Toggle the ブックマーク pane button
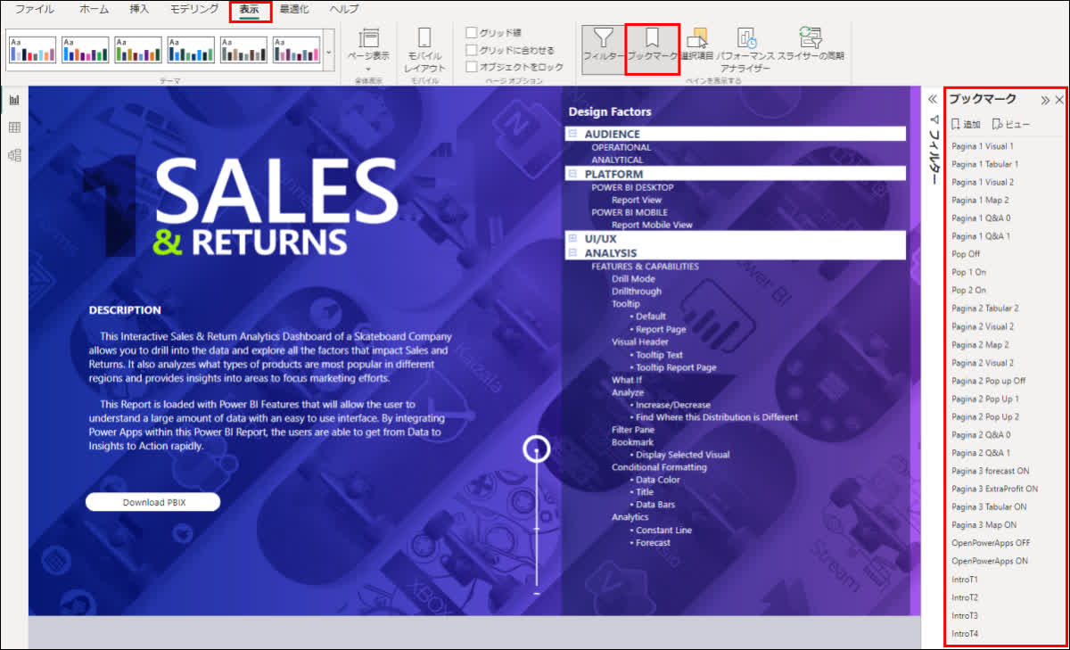The image size is (1070, 650). click(653, 48)
